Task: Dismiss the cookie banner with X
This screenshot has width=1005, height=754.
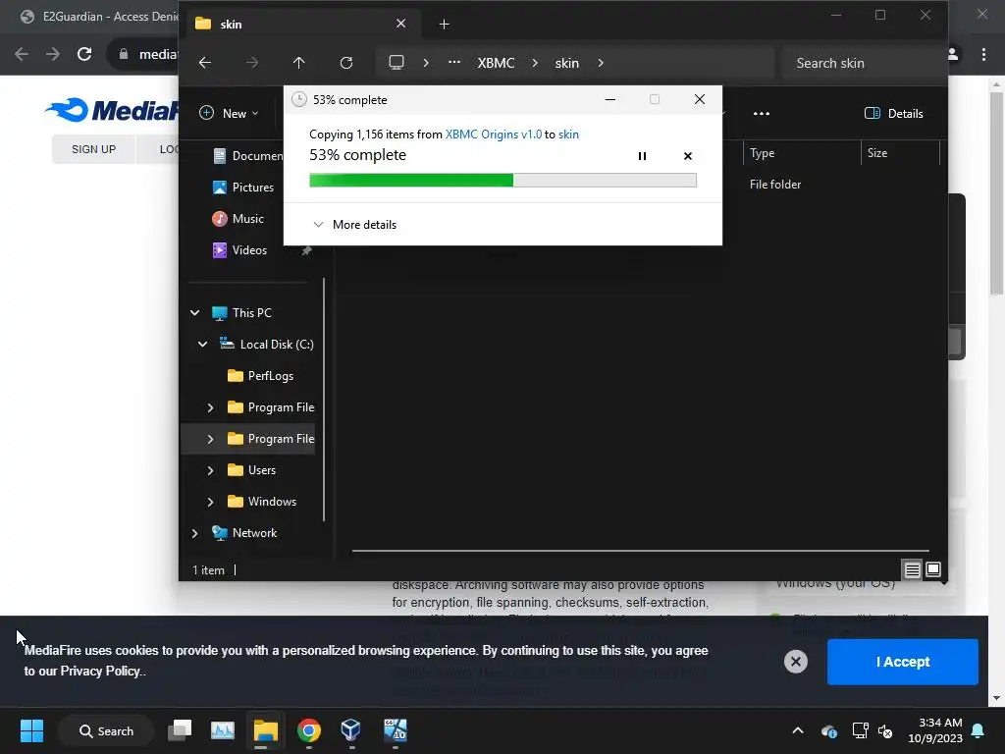Action: pos(795,662)
